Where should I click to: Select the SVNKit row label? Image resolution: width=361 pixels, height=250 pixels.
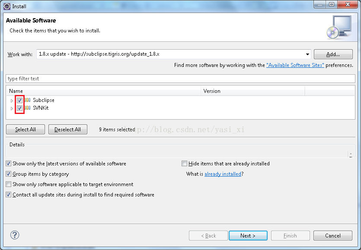(41, 108)
